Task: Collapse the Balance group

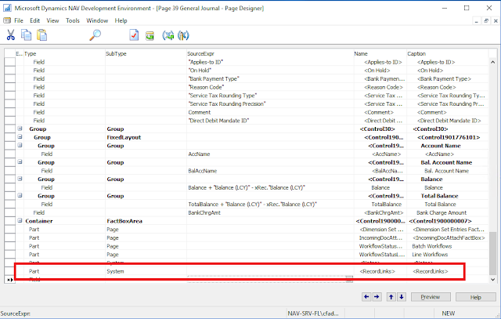Action: [x=20, y=179]
